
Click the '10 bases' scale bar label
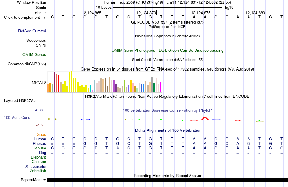(x=104, y=8)
